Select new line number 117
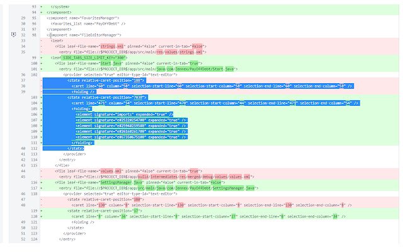403x252 pixels. click(x=34, y=188)
